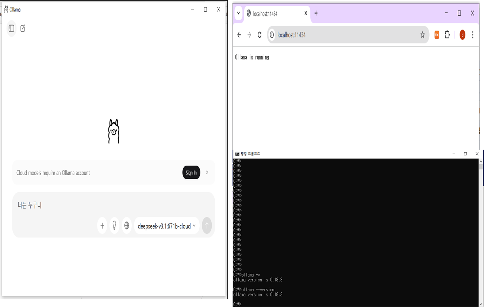Reload the localhost page in Chrome

260,35
